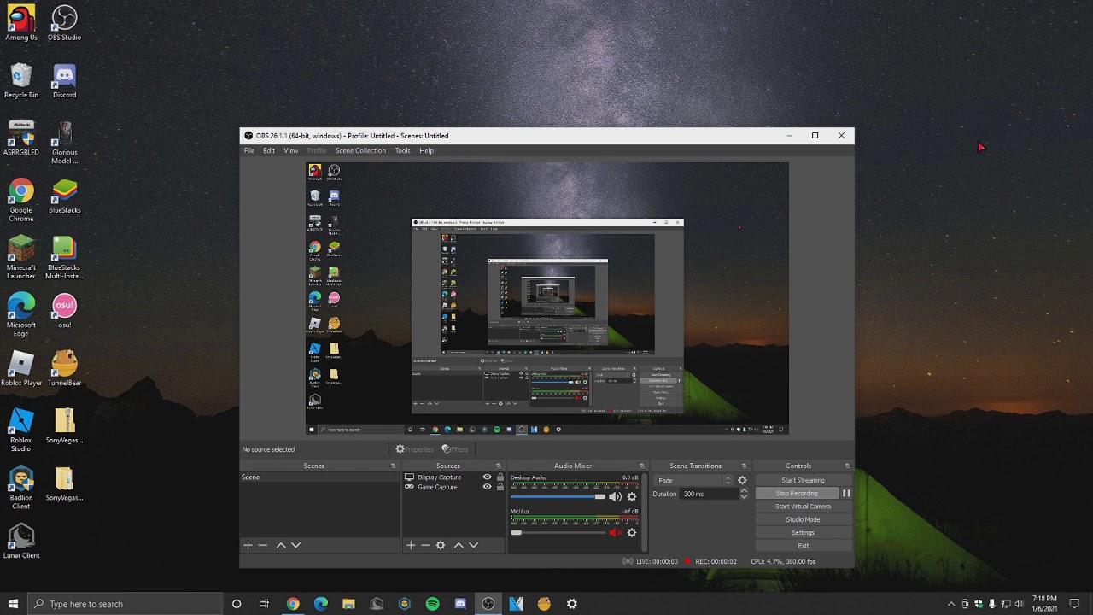Launch OBS Studio desktop shortcut

pos(64,23)
